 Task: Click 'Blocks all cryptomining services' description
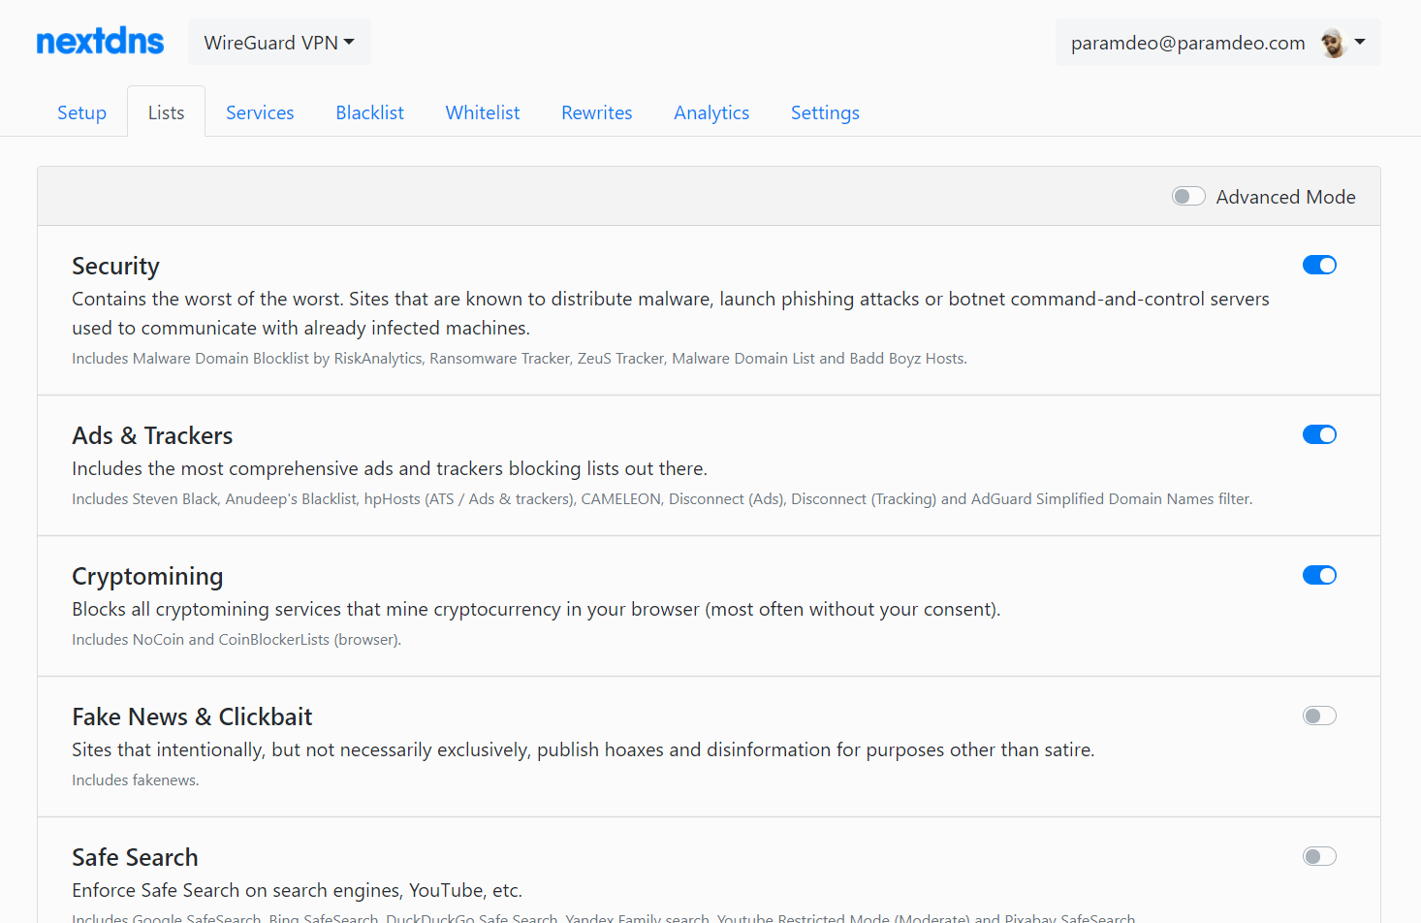click(x=536, y=610)
